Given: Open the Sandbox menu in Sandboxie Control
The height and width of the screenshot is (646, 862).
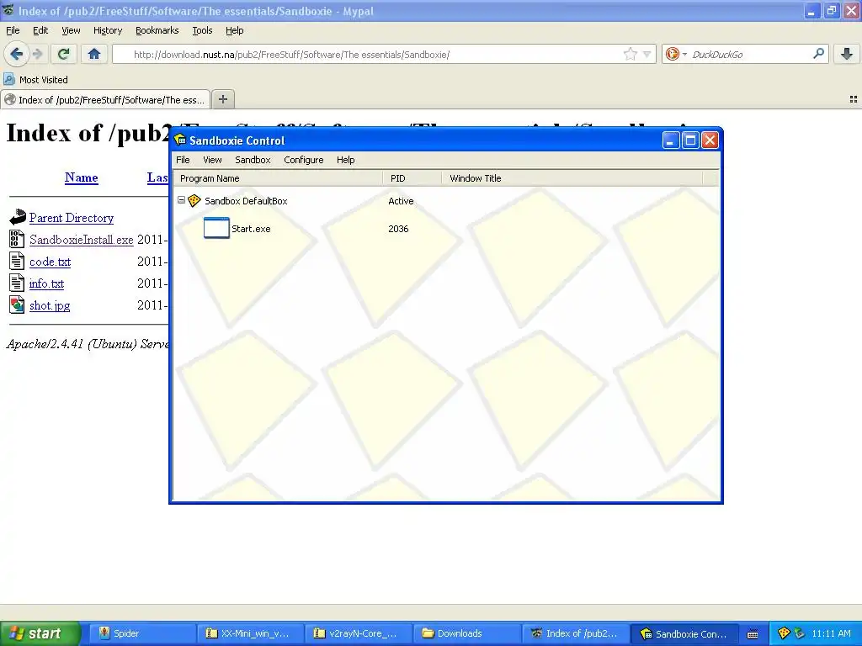Looking at the screenshot, I should pyautogui.click(x=253, y=160).
